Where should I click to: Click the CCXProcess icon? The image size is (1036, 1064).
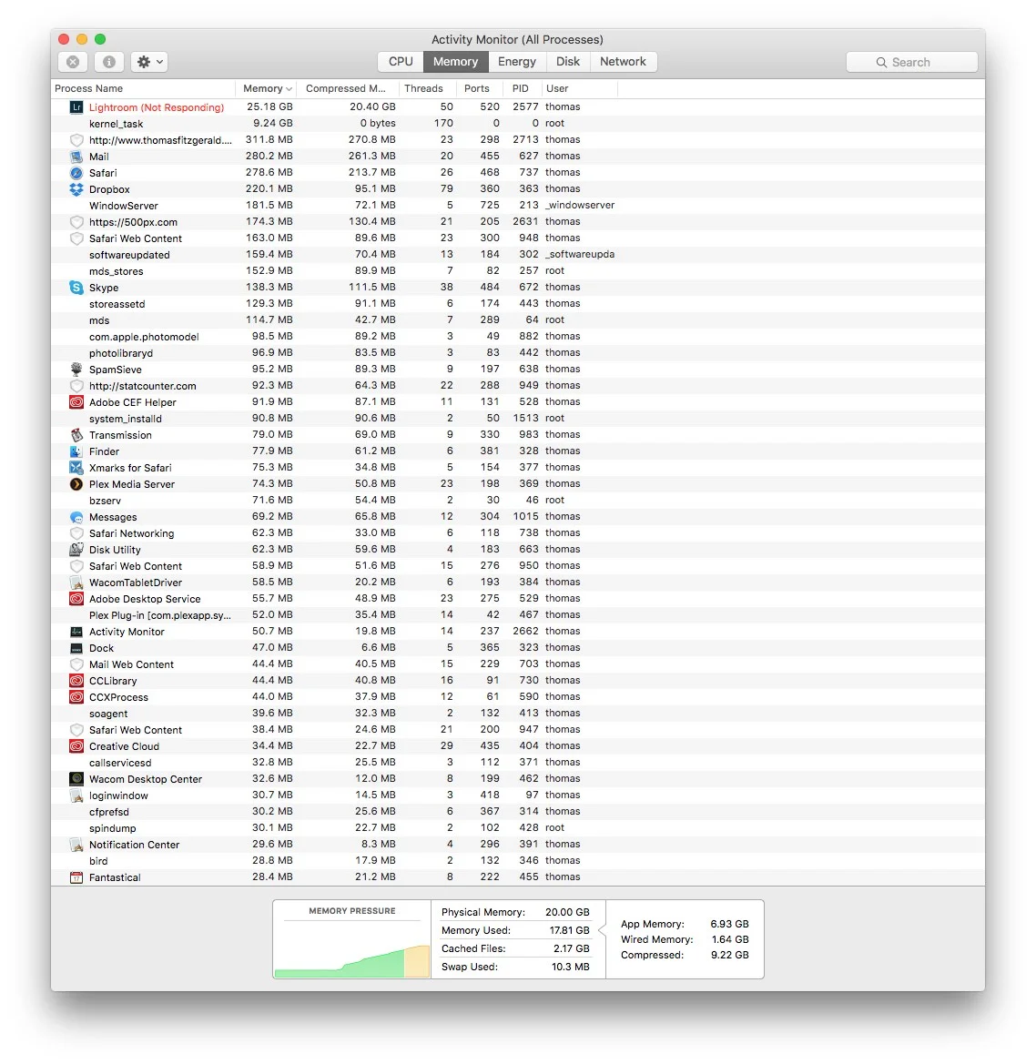[76, 697]
